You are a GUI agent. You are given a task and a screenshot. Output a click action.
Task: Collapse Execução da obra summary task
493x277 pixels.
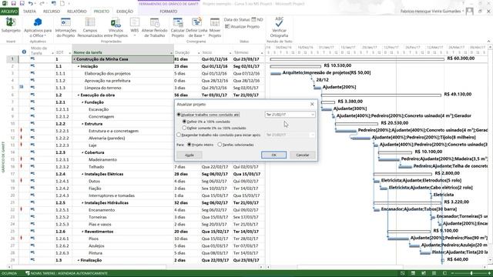point(79,95)
